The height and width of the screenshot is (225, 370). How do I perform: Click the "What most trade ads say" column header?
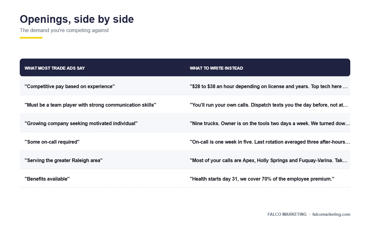point(55,68)
